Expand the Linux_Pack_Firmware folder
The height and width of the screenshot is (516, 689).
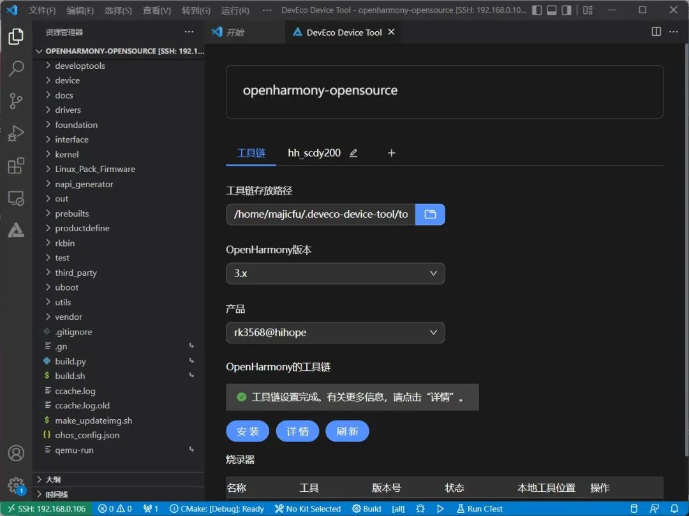pyautogui.click(x=95, y=169)
